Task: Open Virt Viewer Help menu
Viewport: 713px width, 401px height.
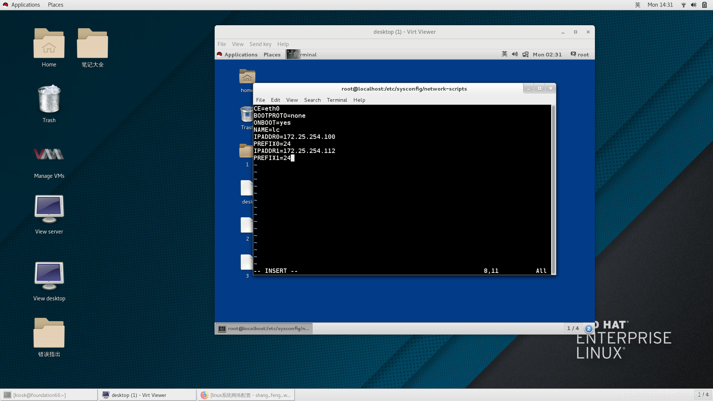Action: click(x=283, y=44)
